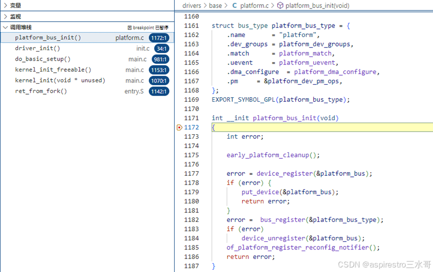433x272 pixels.
Task: Click platform_dma_configure on line 1166
Action: coord(335,72)
